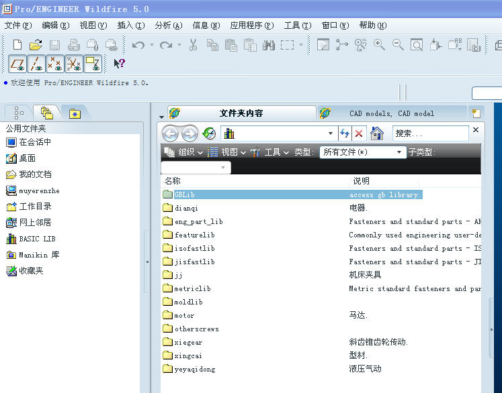
Task: Switch to the model tree navigator tab
Action: [x=19, y=113]
